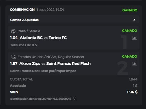146x109 pixels.
Task: Copy the ticket identification number
Action: (x=75, y=98)
